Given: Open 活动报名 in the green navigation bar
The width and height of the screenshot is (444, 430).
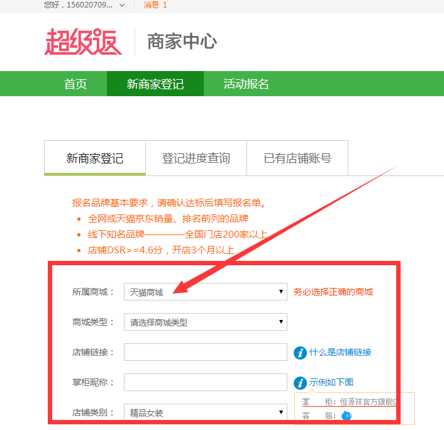Looking at the screenshot, I should point(246,84).
